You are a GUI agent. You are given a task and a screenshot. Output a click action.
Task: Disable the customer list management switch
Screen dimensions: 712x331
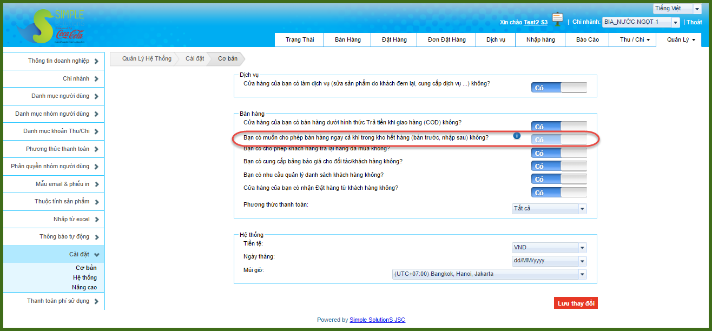point(559,179)
